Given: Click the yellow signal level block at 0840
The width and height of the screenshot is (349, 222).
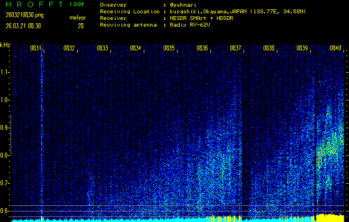Looking at the screenshot, I should pyautogui.click(x=330, y=218).
